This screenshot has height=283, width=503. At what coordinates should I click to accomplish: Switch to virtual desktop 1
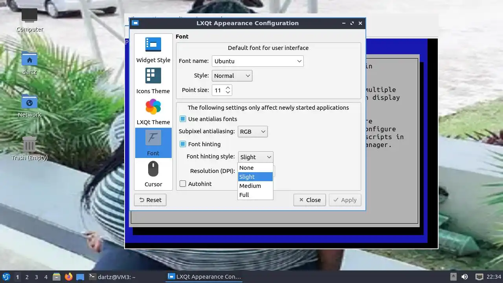(17, 277)
